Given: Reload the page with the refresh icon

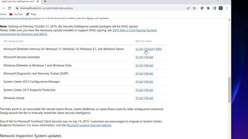Looking at the screenshot, I should (9, 8).
